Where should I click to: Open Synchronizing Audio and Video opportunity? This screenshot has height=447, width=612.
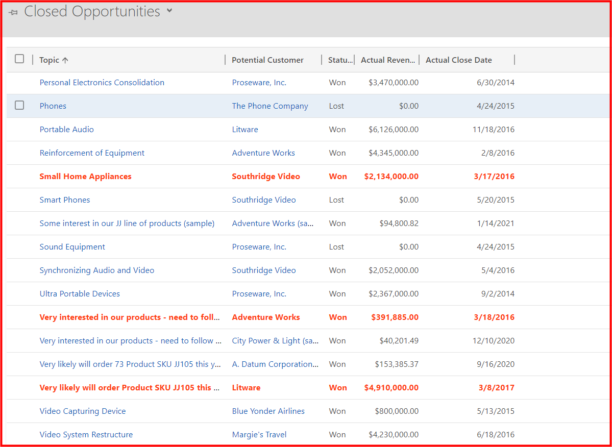tap(97, 270)
